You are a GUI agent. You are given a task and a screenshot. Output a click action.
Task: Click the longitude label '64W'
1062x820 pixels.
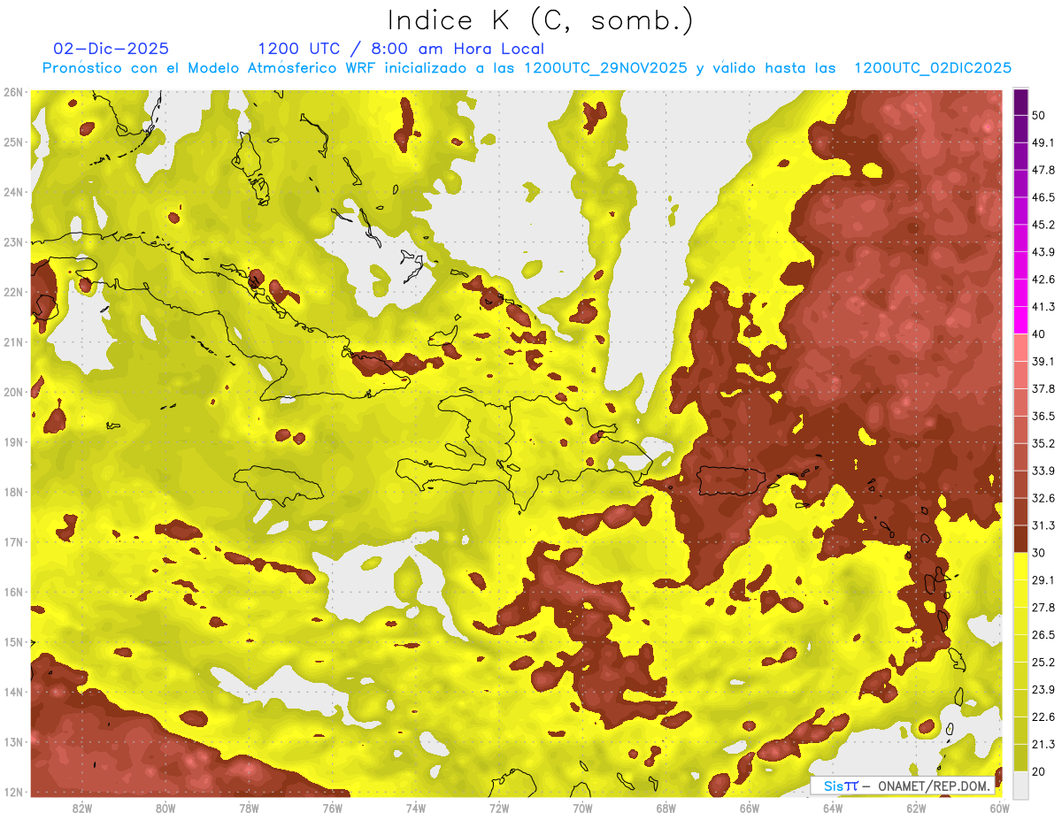[833, 809]
